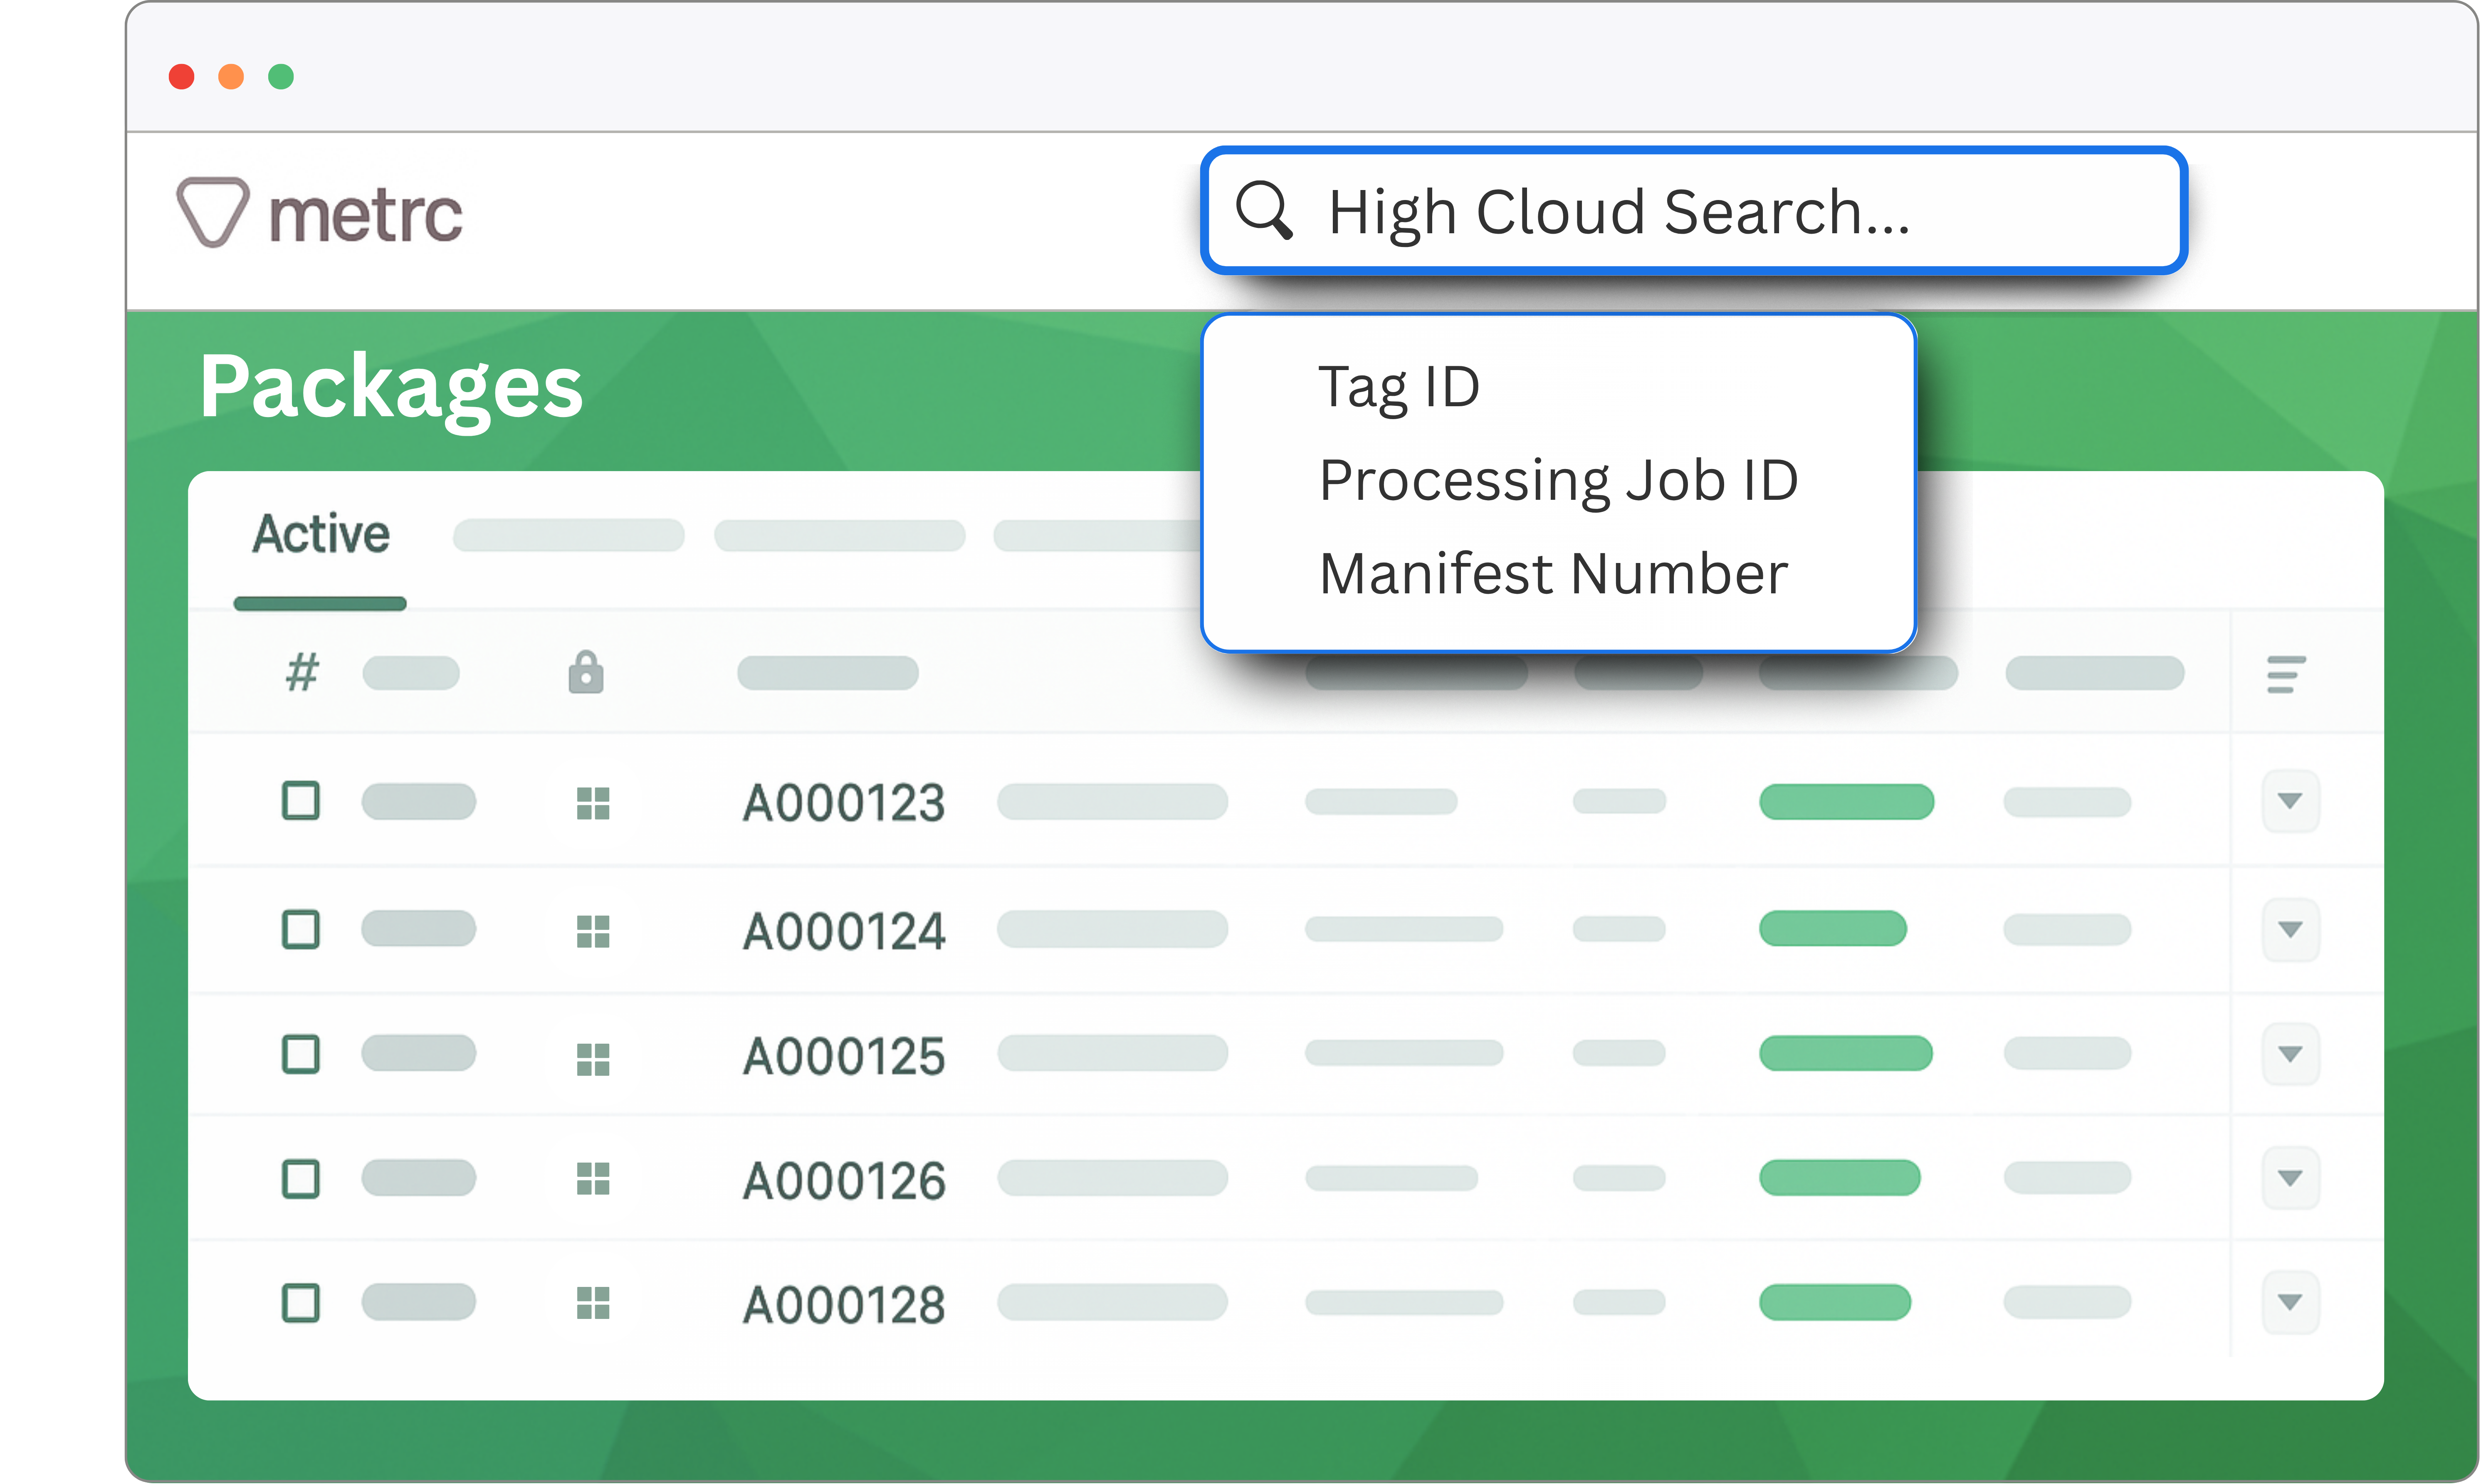
Task: Click grid icon in row A000128
Action: click(x=593, y=1303)
